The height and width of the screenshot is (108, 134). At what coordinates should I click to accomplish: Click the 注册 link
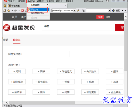click(x=108, y=17)
